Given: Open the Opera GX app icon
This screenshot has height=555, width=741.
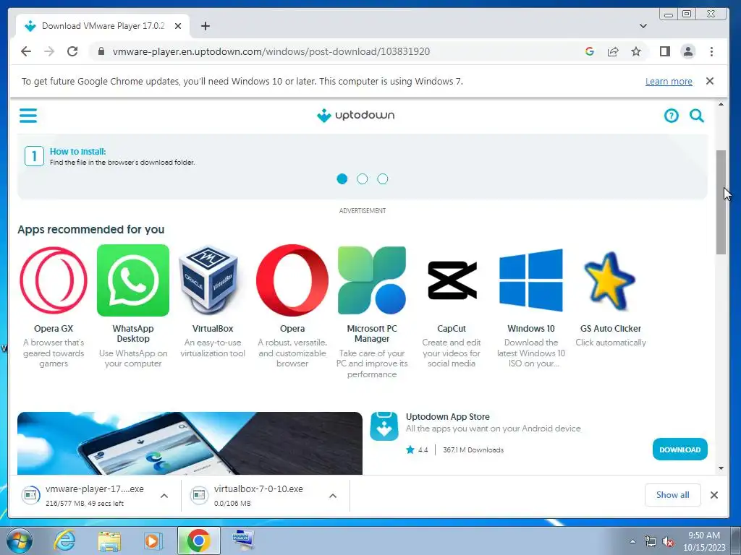Looking at the screenshot, I should click(54, 280).
